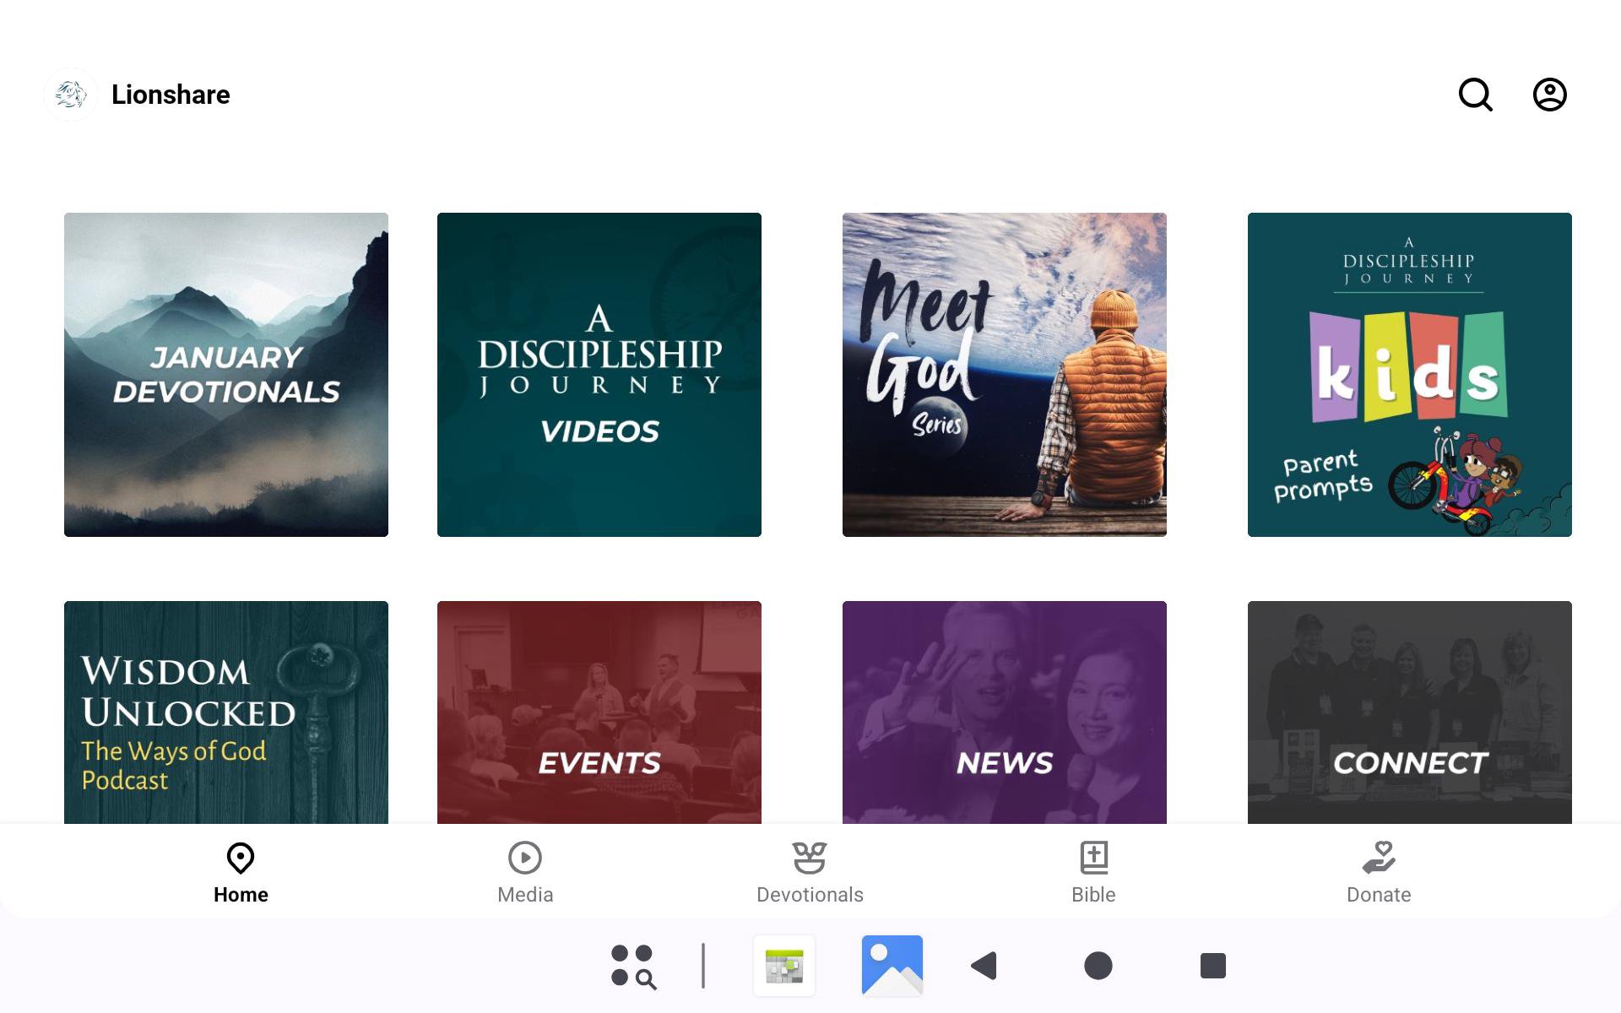Switch to the Devotionals tab
Screen dimensions: 1621x1013
pyautogui.click(x=809, y=872)
